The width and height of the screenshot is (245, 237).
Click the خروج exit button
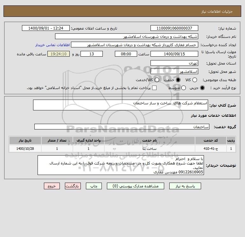[x=52, y=186]
